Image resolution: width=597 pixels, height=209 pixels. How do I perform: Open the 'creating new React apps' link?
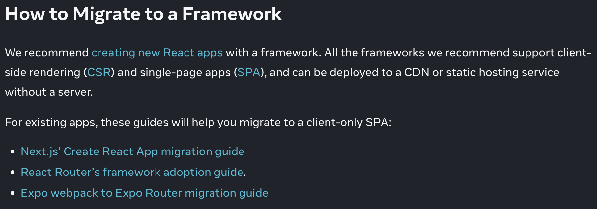click(x=157, y=53)
